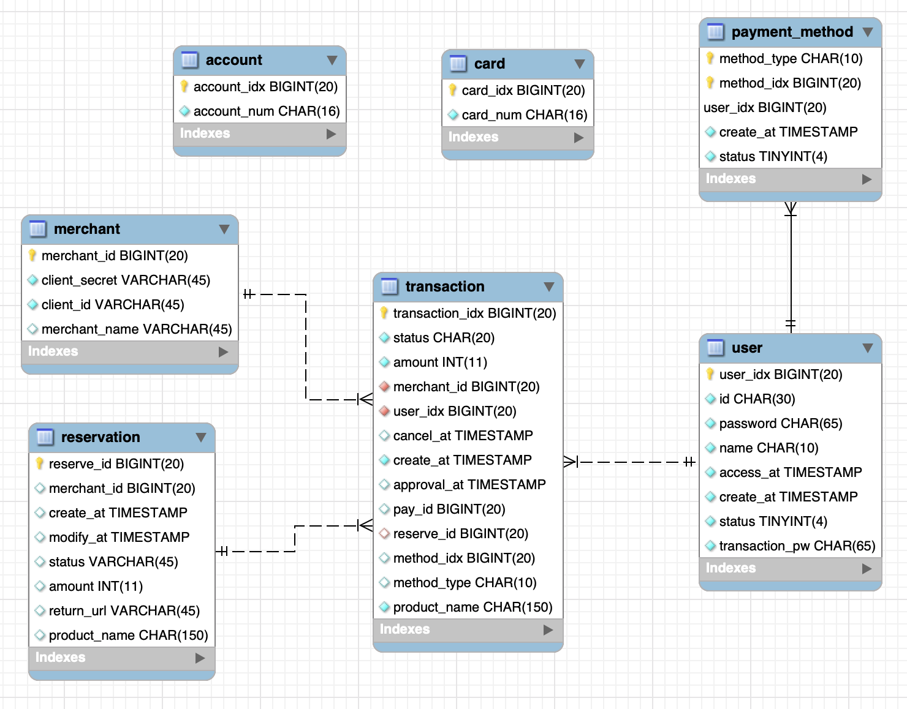
Task: Select approval_at TIMESTAMP column
Action: pos(468,484)
